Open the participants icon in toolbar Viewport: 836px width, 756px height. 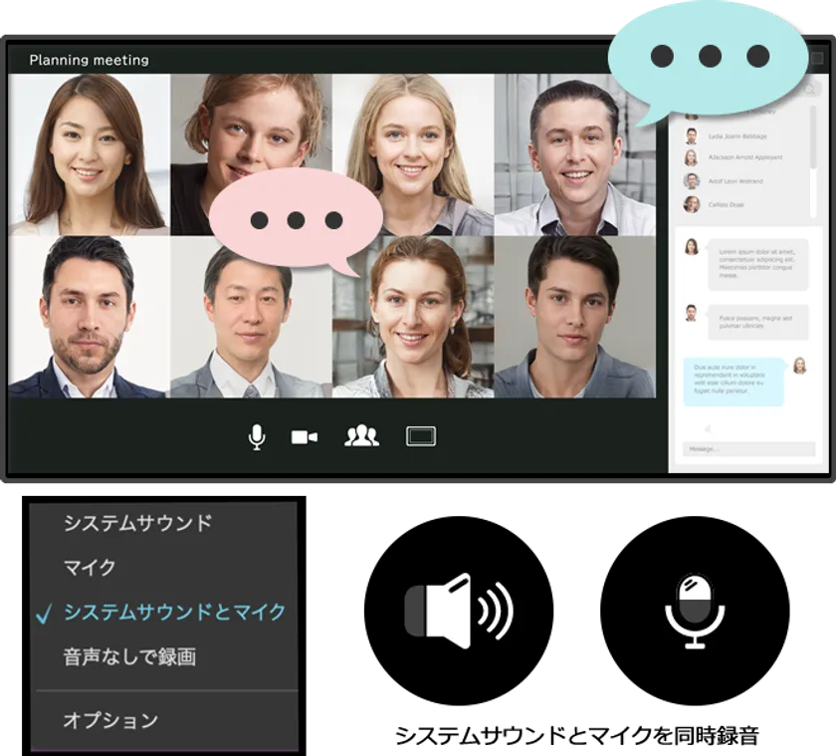click(361, 436)
